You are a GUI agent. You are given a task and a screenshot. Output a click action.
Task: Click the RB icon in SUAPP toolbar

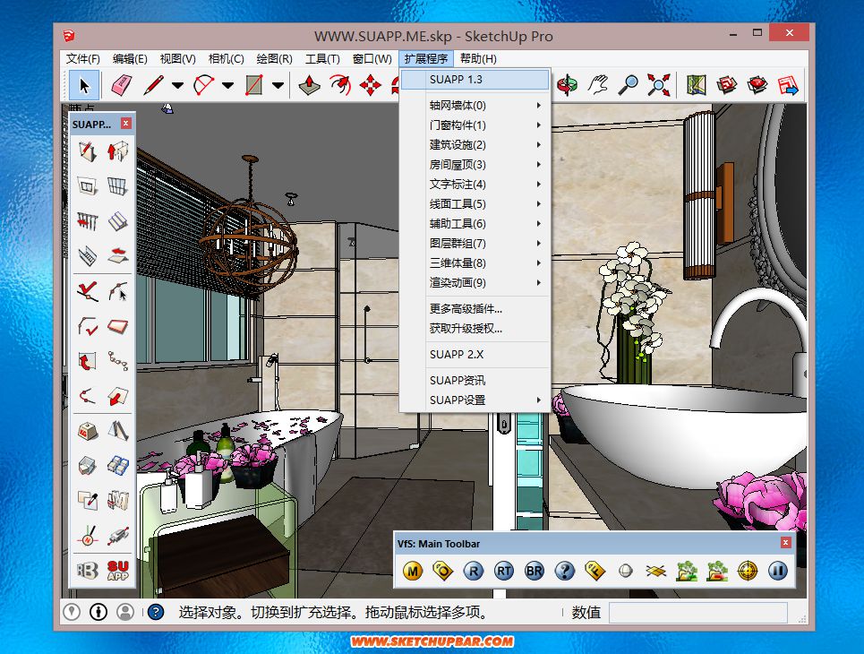point(88,570)
